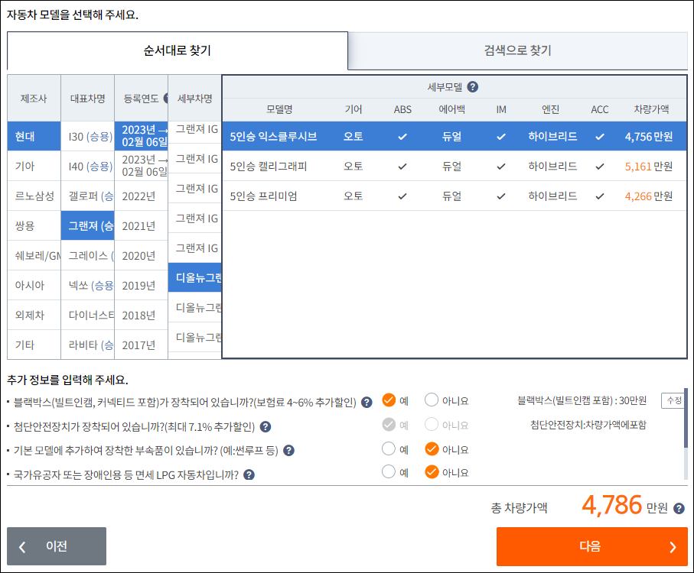Select 예 for 면세 LPG question
Image resolution: width=694 pixels, height=573 pixels.
[x=389, y=472]
